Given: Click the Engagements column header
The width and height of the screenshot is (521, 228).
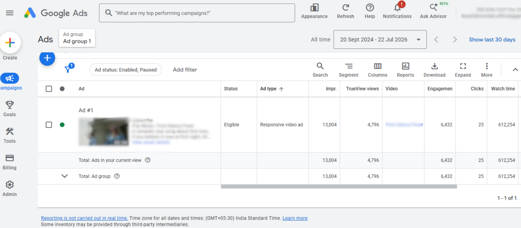Looking at the screenshot, I should tap(440, 89).
